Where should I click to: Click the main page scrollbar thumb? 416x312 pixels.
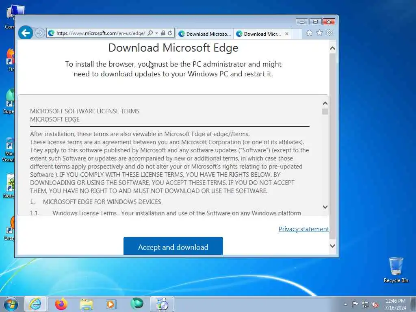tap(332, 146)
